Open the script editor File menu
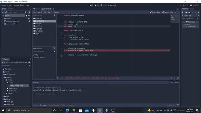 coord(35,12)
